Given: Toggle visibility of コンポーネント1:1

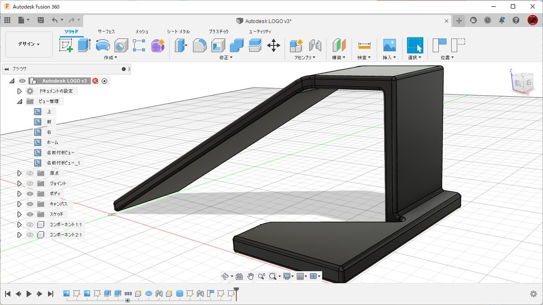Looking at the screenshot, I should coord(30,225).
